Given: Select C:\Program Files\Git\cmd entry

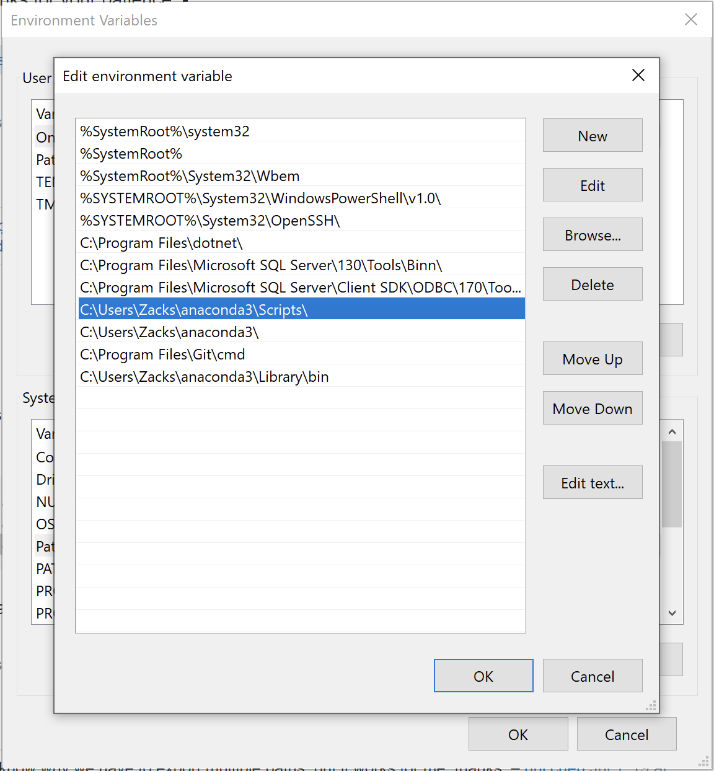Looking at the screenshot, I should click(x=301, y=354).
